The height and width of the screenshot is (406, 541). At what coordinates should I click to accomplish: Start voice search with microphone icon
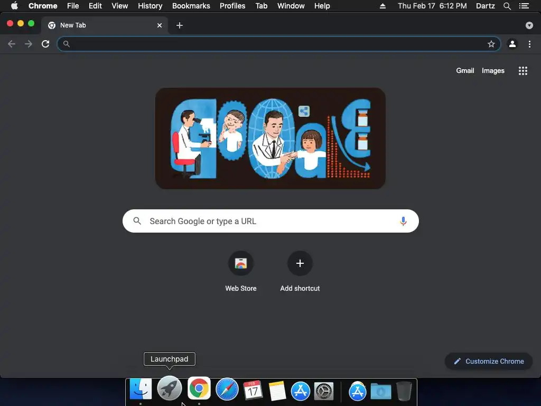point(403,221)
